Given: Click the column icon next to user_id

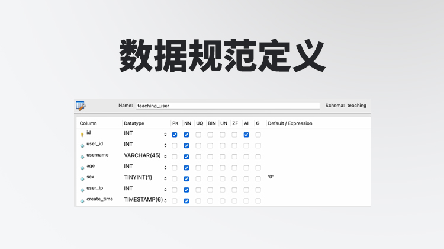Looking at the screenshot, I should pos(82,145).
